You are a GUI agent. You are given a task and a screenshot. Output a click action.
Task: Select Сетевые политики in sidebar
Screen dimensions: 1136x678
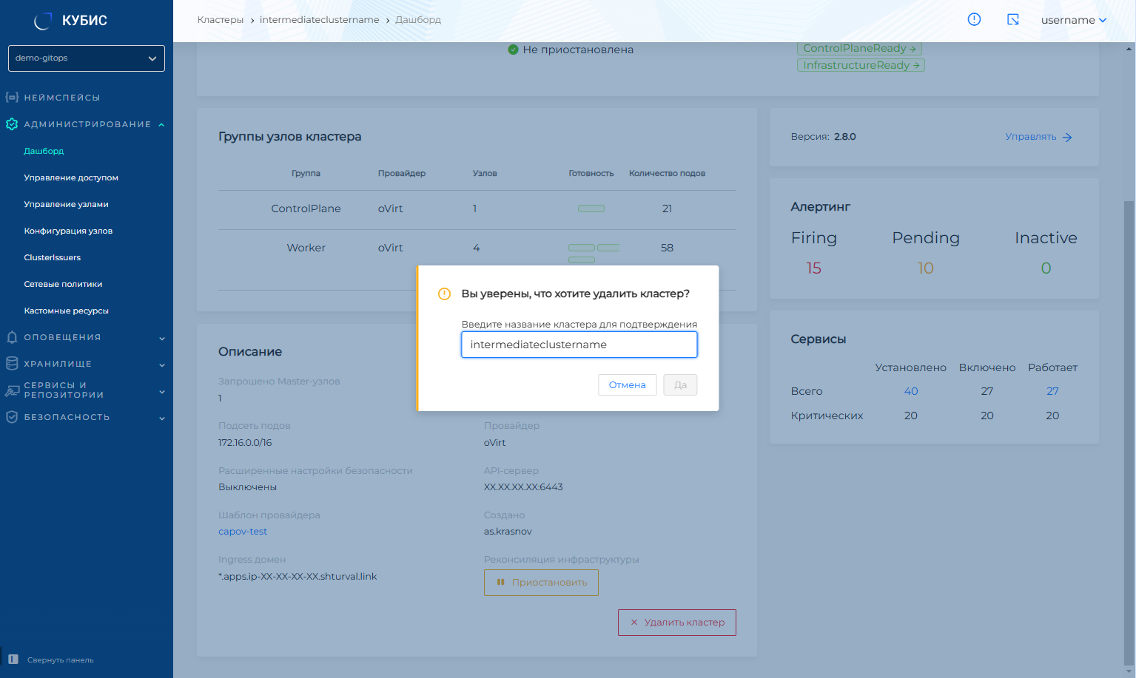[63, 284]
